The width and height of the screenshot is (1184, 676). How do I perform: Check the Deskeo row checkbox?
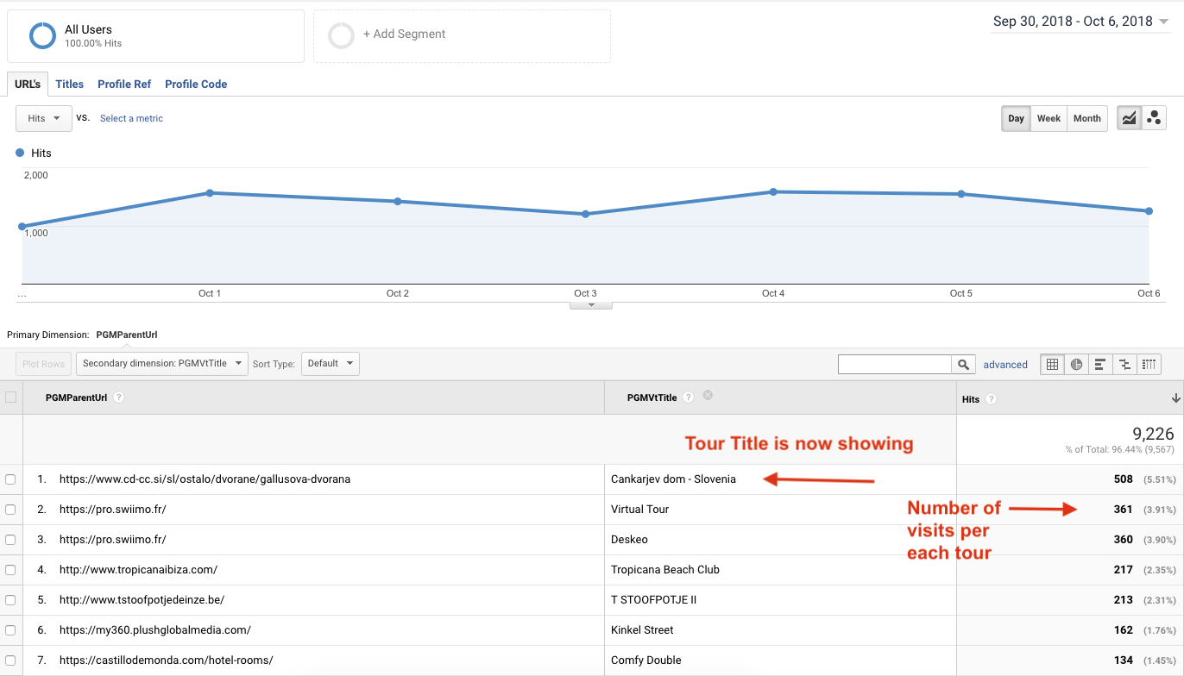(10, 540)
